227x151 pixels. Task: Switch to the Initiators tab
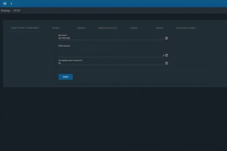tap(81, 28)
